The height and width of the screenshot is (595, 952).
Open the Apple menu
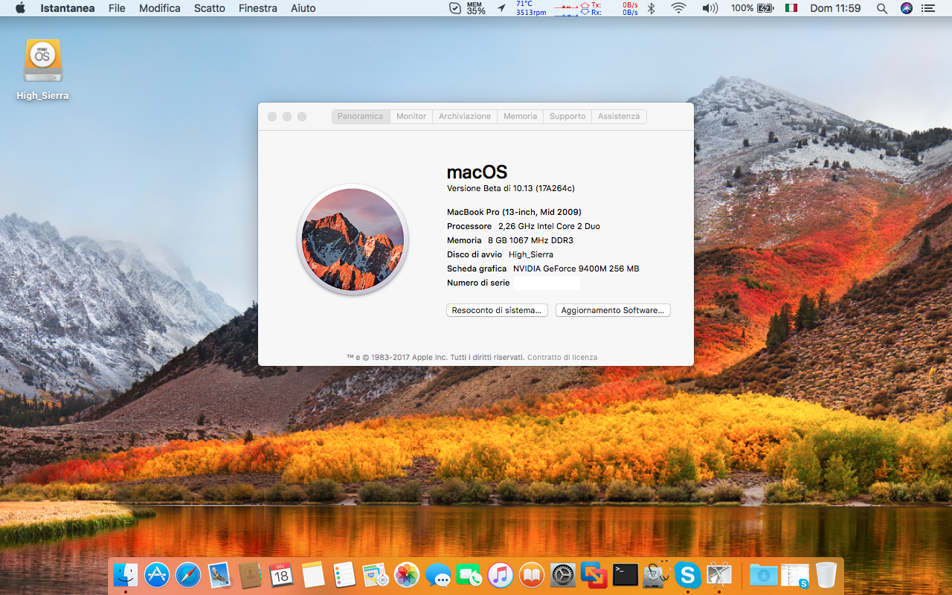20,8
